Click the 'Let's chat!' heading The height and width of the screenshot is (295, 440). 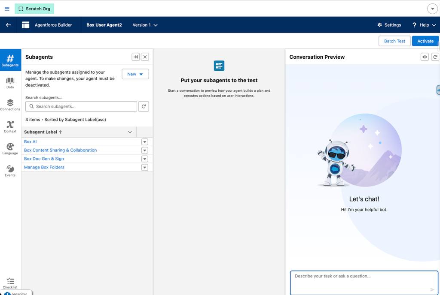(364, 199)
